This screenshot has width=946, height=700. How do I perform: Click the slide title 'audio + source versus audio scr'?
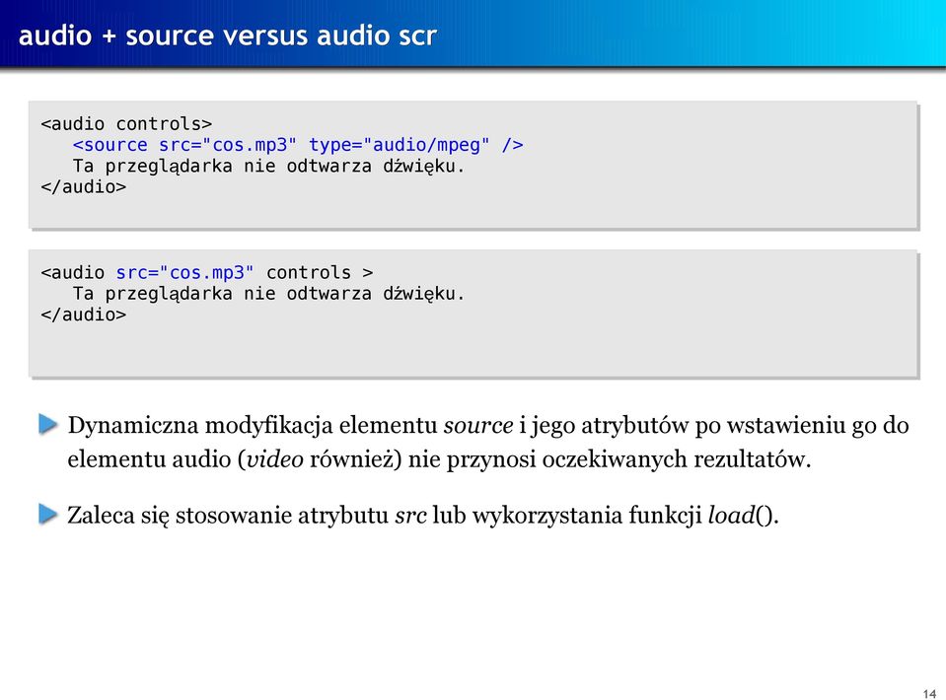click(x=228, y=35)
